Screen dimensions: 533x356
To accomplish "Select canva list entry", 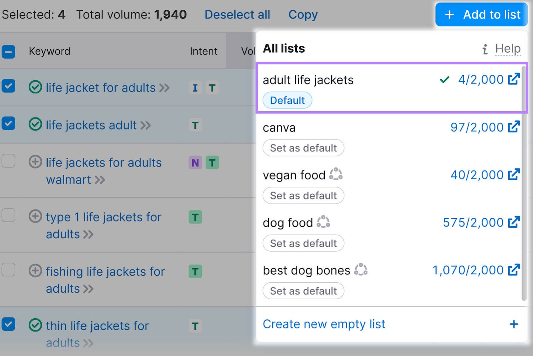I will pos(389,138).
